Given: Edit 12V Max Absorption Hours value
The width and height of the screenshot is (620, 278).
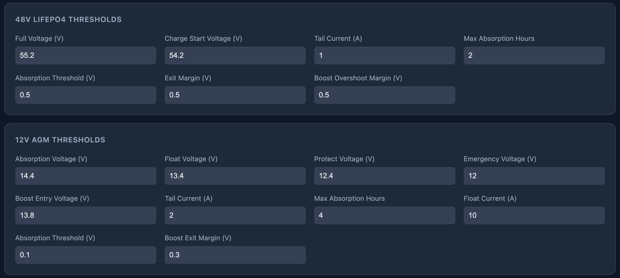Looking at the screenshot, I should click(385, 215).
